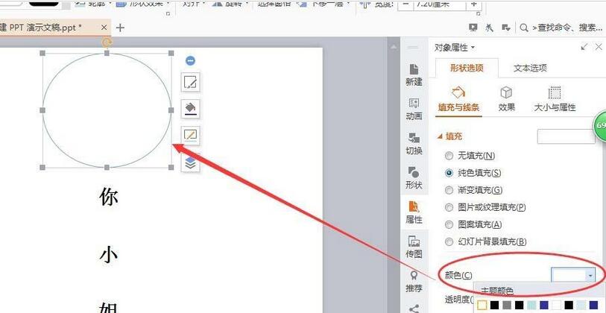The height and width of the screenshot is (313, 606).
Task: Open the 新建 sidebar panel
Action: click(414, 75)
